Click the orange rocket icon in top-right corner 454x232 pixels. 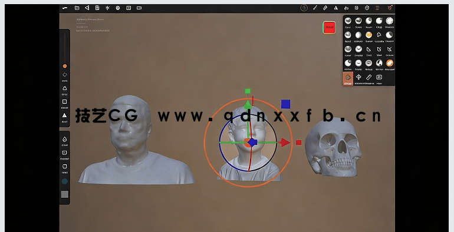pyautogui.click(x=390, y=8)
